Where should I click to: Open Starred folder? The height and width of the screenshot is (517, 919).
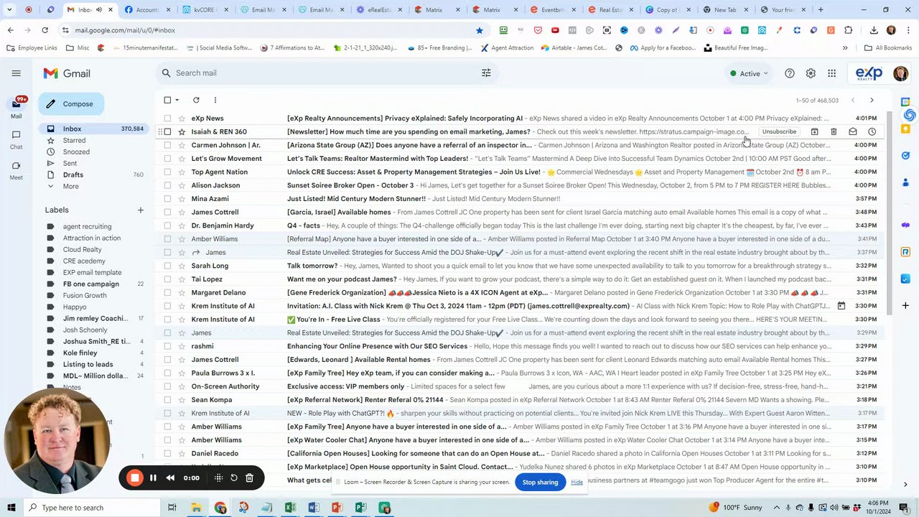pos(74,141)
